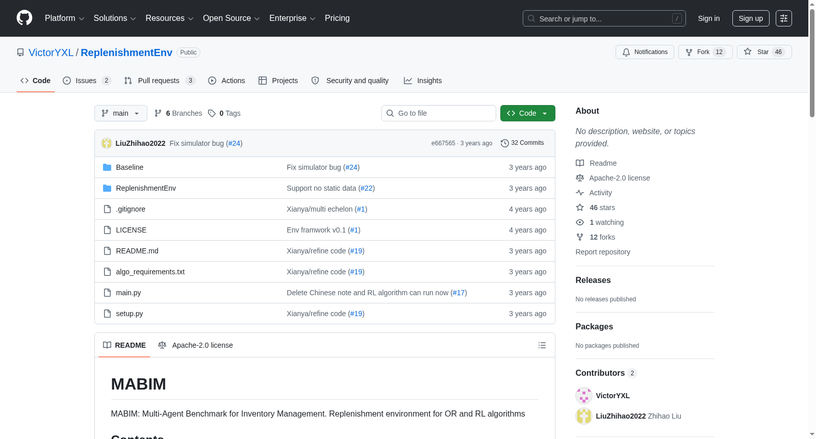The height and width of the screenshot is (439, 816).
Task: Click the VictorYXL contributor avatar
Action: click(584, 396)
